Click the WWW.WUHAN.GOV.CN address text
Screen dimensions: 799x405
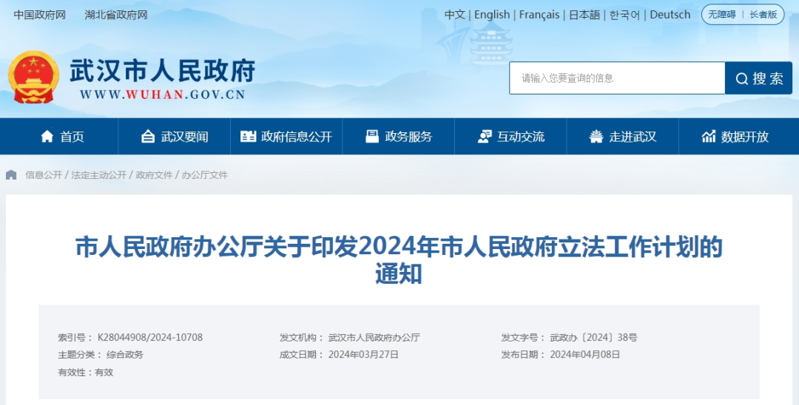(x=163, y=95)
